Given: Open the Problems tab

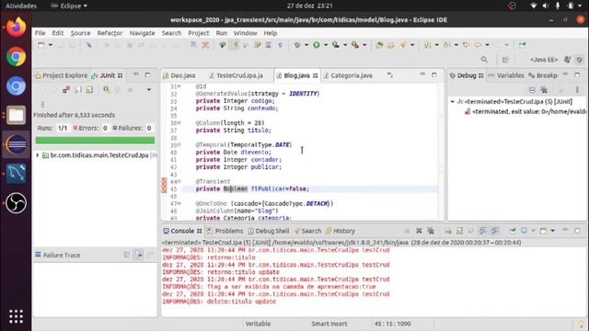Looking at the screenshot, I should pyautogui.click(x=225, y=231).
